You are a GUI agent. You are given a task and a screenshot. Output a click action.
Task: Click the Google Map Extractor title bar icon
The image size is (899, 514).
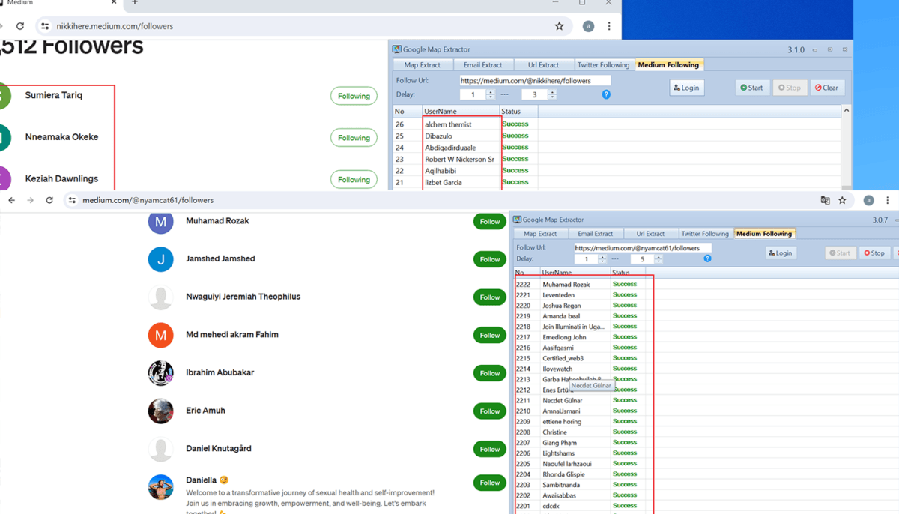pos(396,49)
